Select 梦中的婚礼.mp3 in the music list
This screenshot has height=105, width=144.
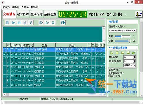(116, 72)
